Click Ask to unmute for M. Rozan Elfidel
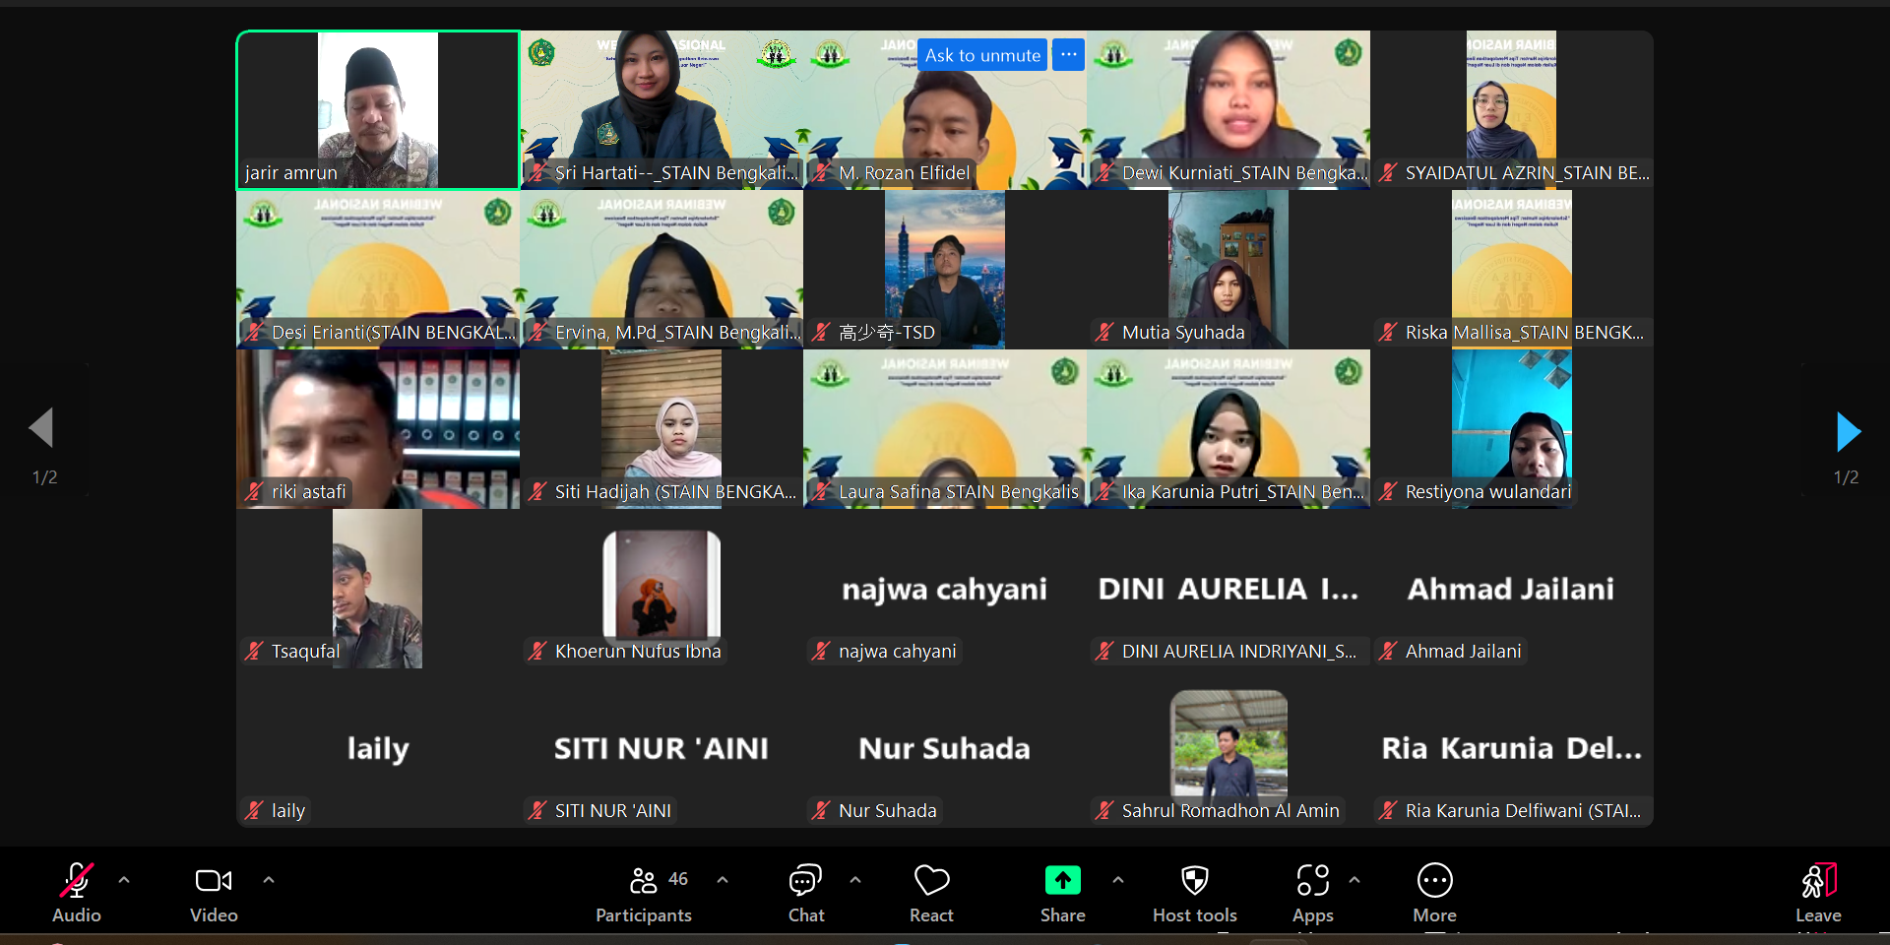The height and width of the screenshot is (945, 1890). 981,54
